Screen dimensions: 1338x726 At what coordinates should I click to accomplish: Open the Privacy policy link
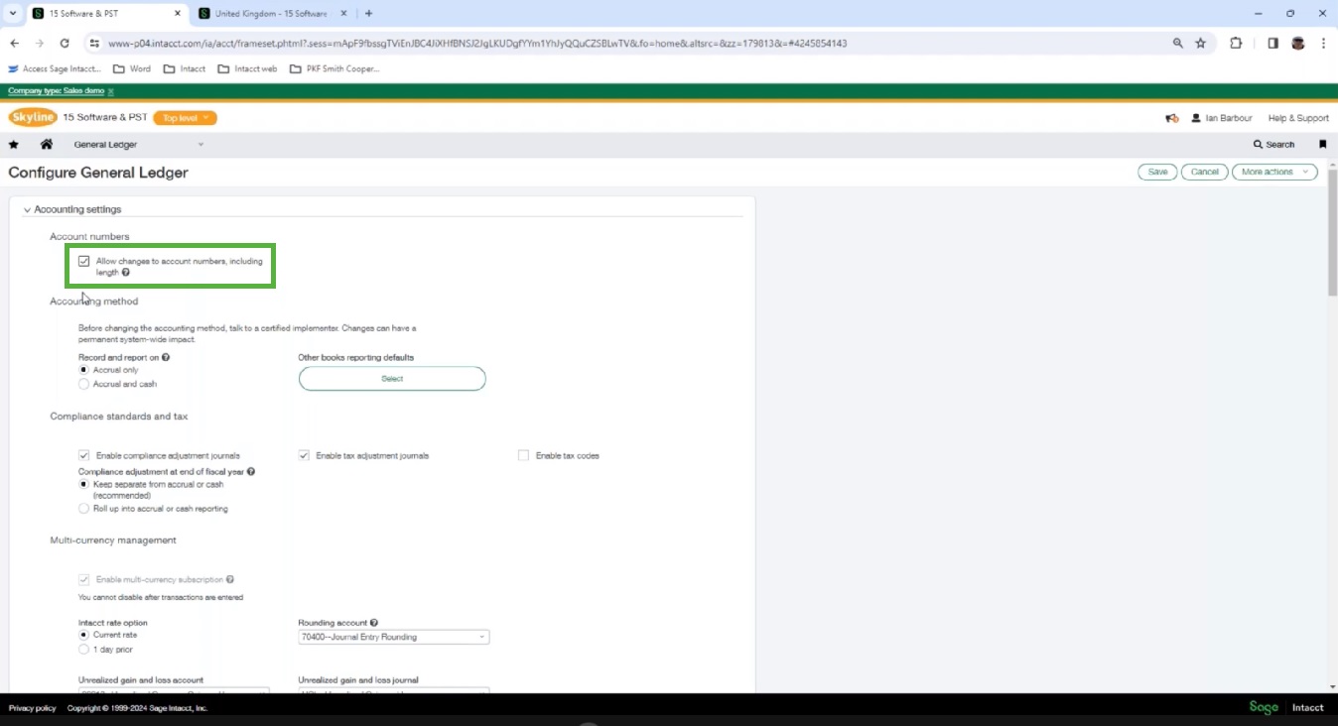tap(32, 708)
